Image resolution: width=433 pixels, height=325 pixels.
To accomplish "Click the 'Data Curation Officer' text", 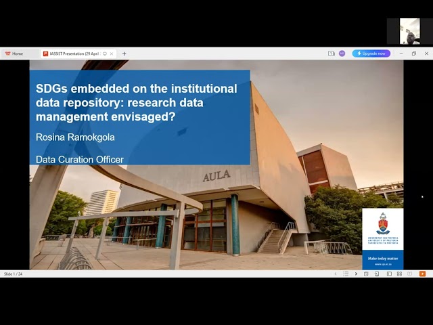I will pyautogui.click(x=80, y=160).
